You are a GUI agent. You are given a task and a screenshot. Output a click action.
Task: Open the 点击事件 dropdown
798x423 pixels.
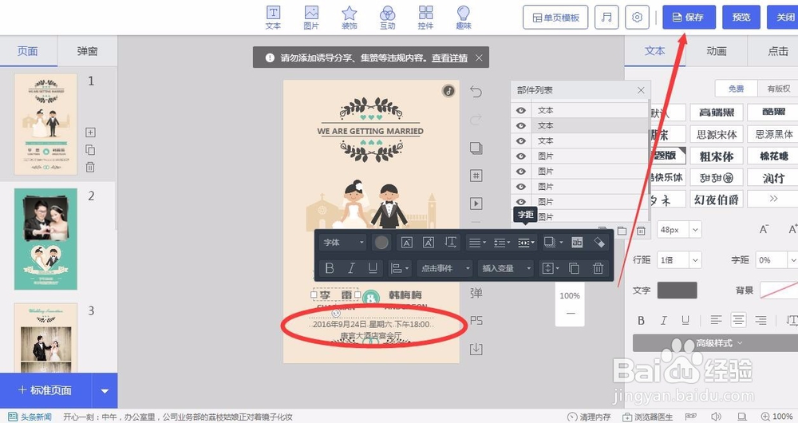[x=444, y=268]
